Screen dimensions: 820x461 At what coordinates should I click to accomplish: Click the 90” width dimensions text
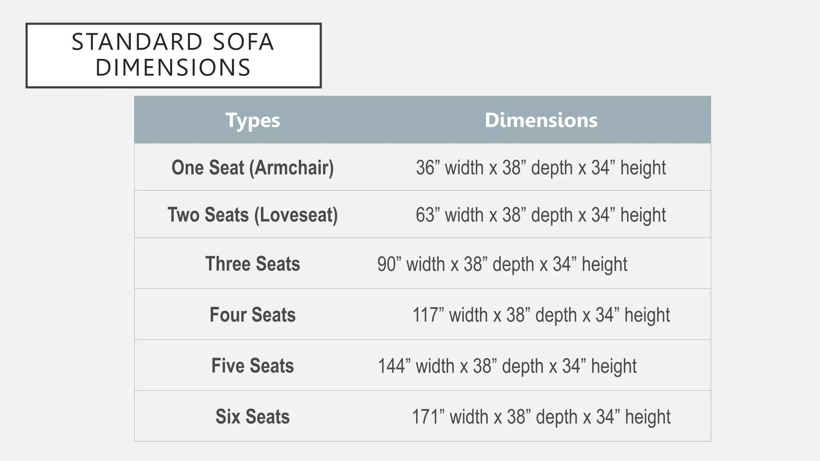click(502, 264)
